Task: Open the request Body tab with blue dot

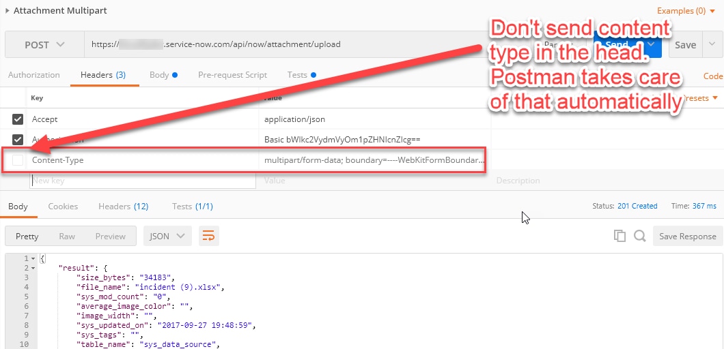Action: click(x=163, y=75)
